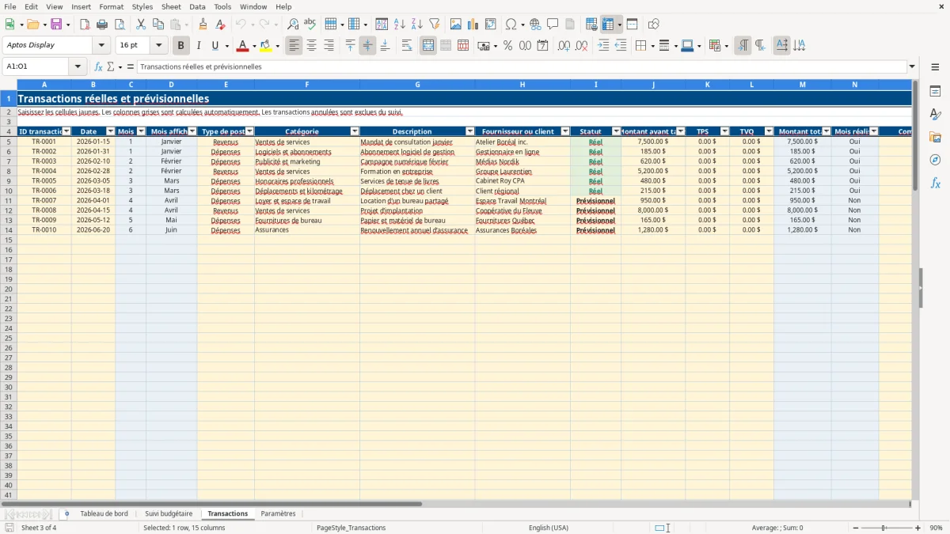
Task: Toggle Freeze Rows and Columns
Action: 608,25
